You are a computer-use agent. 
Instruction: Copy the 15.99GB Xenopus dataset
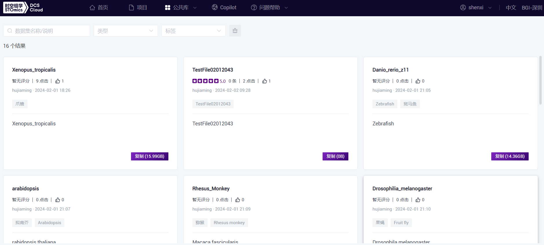(x=150, y=156)
